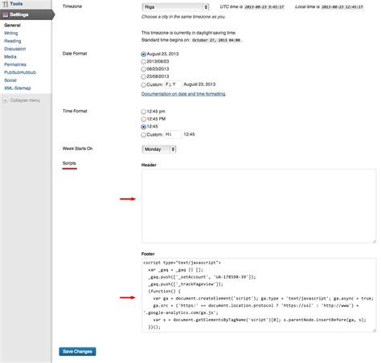Image resolution: width=381 pixels, height=363 pixels.
Task: Click the Collapse menu label
Action: [25, 100]
